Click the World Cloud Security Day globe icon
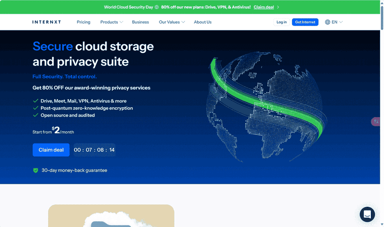 (x=157, y=7)
